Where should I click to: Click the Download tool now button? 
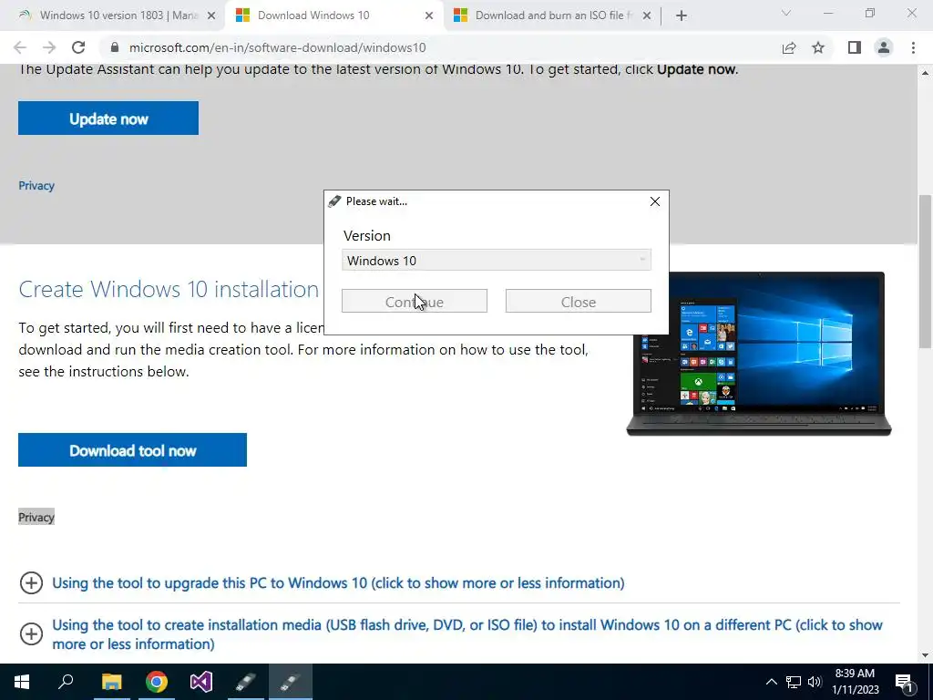click(133, 450)
